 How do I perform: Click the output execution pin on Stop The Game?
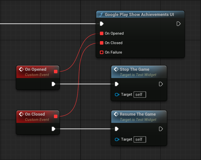tap(161, 84)
